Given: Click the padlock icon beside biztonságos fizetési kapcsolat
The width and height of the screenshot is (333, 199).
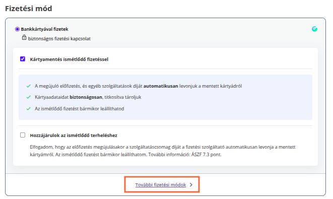Looking at the screenshot, I should 24,38.
